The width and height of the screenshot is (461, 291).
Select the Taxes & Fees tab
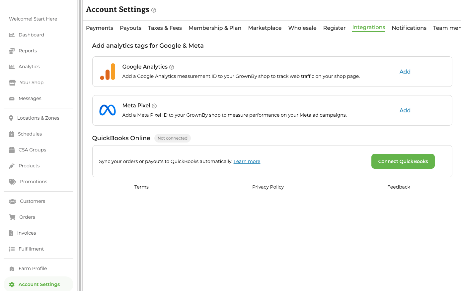165,28
